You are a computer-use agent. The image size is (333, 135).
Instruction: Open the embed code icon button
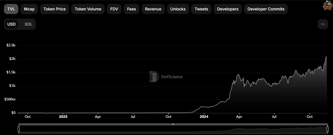point(323,24)
